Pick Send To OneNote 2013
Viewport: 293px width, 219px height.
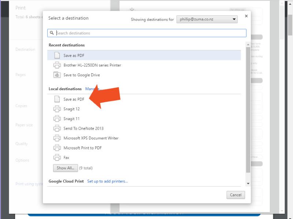[x=83, y=128]
